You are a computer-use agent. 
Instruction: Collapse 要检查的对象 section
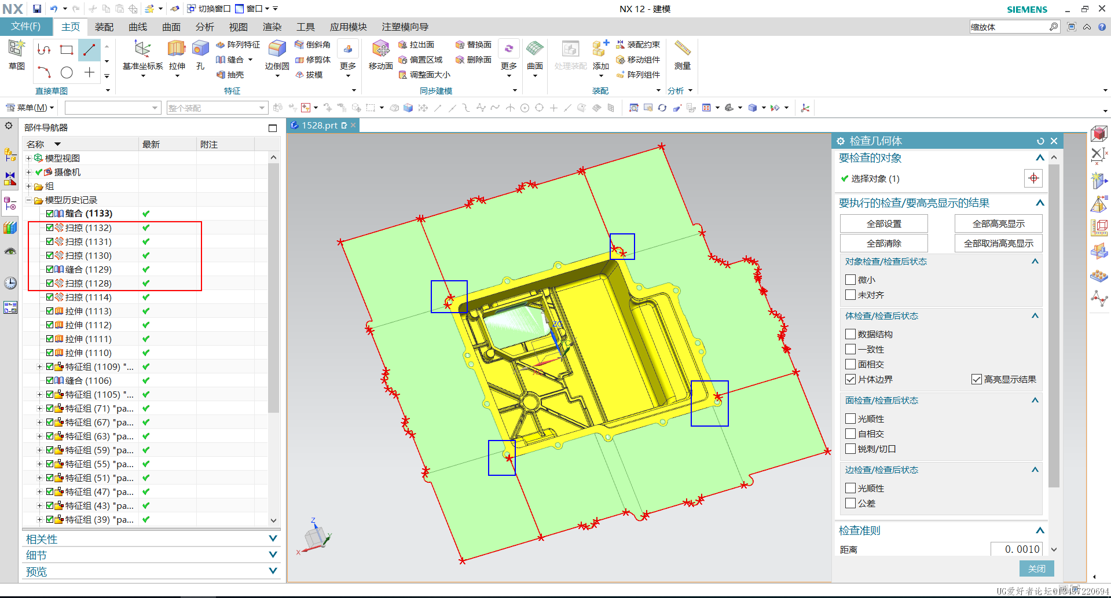(1040, 158)
